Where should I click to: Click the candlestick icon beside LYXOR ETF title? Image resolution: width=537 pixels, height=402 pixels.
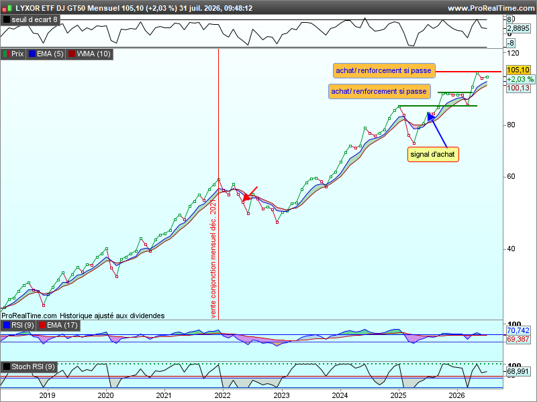7,8
